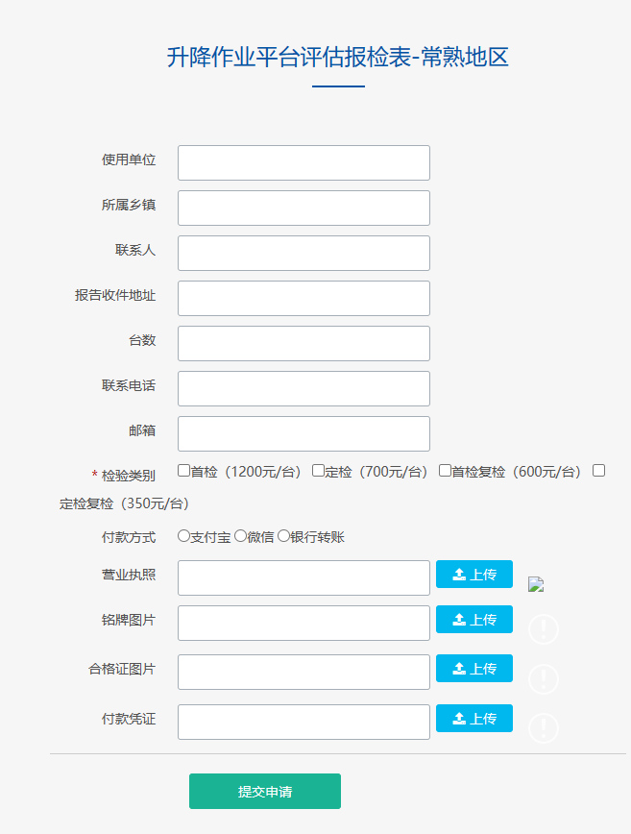This screenshot has width=631, height=834.
Task: Select 银行转账 payment option
Action: tap(283, 536)
